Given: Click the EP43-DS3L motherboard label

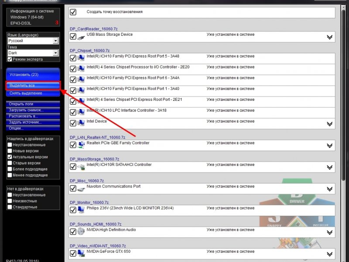Looking at the screenshot, I should click(x=21, y=23).
